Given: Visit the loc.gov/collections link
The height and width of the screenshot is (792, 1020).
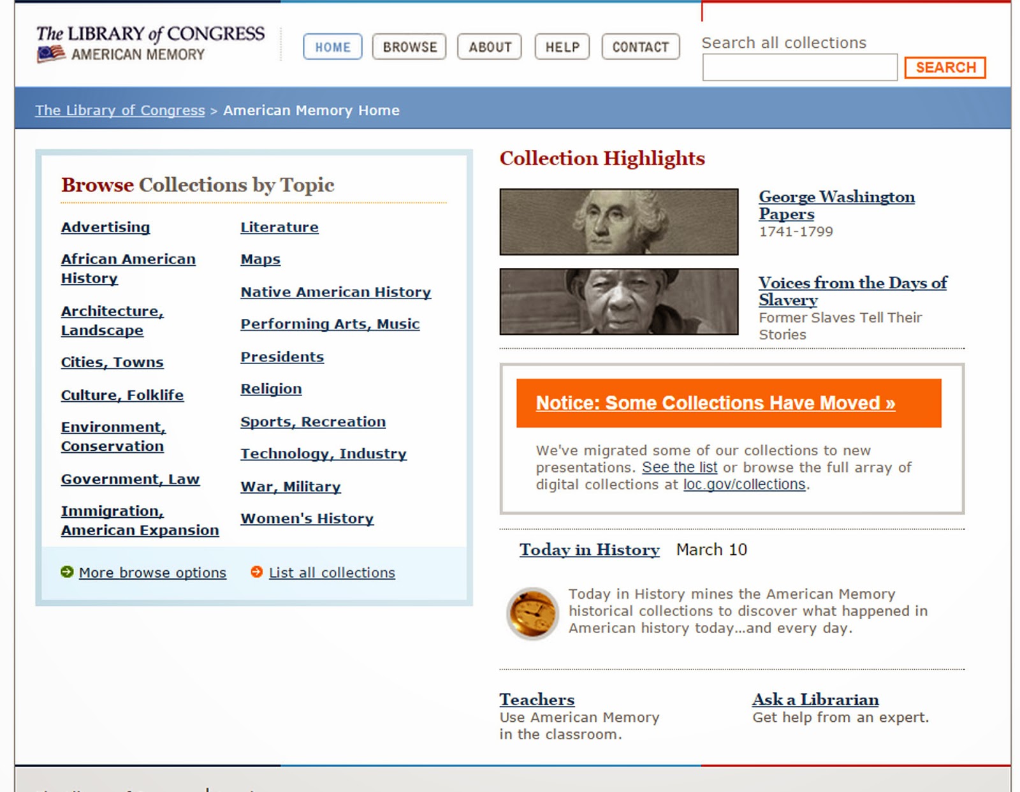Looking at the screenshot, I should point(745,485).
